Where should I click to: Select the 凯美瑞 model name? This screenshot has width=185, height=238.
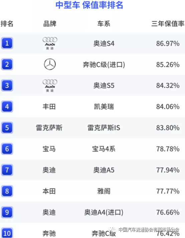(104, 107)
